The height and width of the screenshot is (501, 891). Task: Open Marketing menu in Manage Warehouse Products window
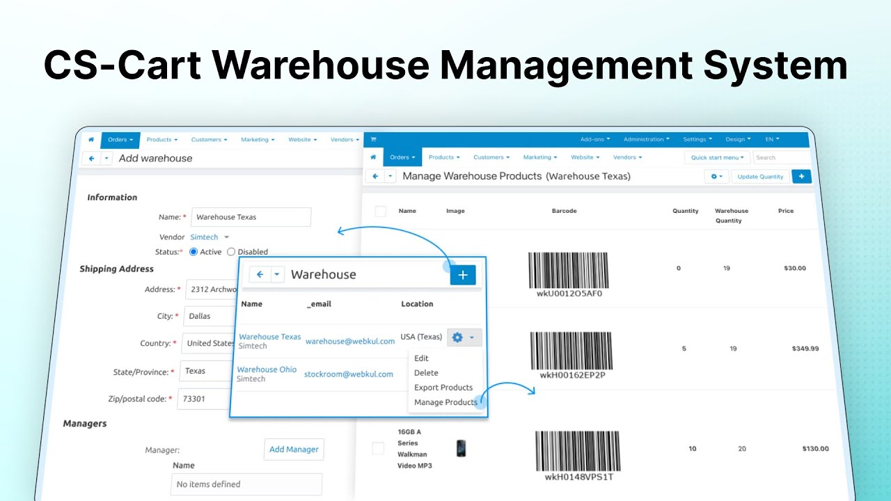[539, 157]
